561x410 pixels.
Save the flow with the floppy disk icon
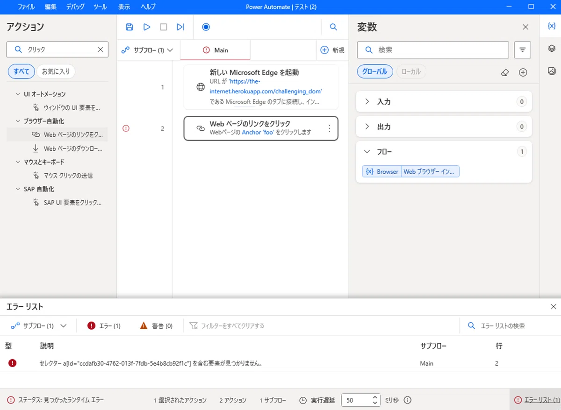click(129, 27)
